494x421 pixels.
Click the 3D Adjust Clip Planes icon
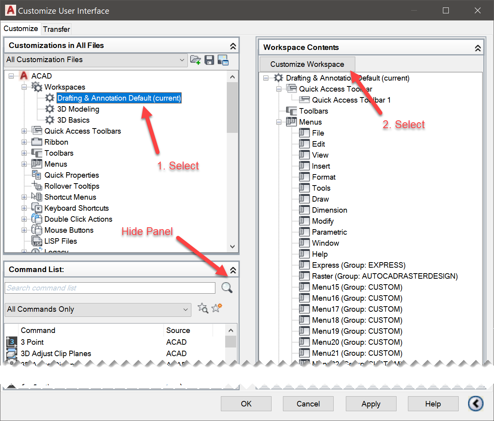pos(11,353)
